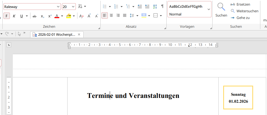Justify the paragraph
267x115 pixels.
pos(125,16)
